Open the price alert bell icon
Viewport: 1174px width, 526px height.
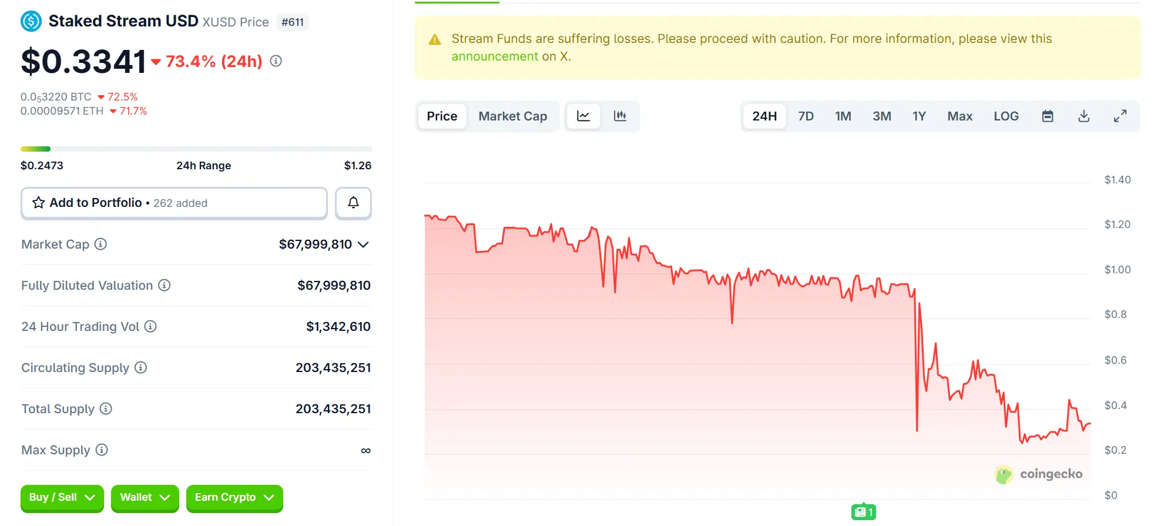coord(353,203)
